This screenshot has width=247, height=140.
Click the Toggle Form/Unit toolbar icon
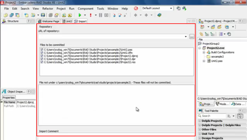[17, 15]
